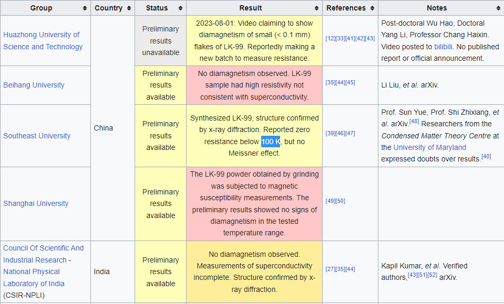504x304 pixels.
Task: Open superscript [43] after Verified authors
Action: [413, 275]
